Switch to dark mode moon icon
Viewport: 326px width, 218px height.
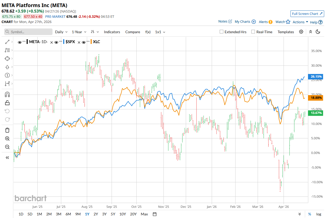pyautogui.click(x=318, y=32)
